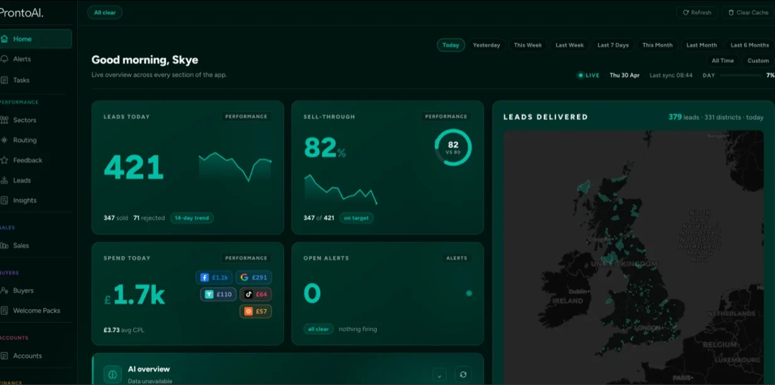Go to Tasks section label

tap(21, 80)
